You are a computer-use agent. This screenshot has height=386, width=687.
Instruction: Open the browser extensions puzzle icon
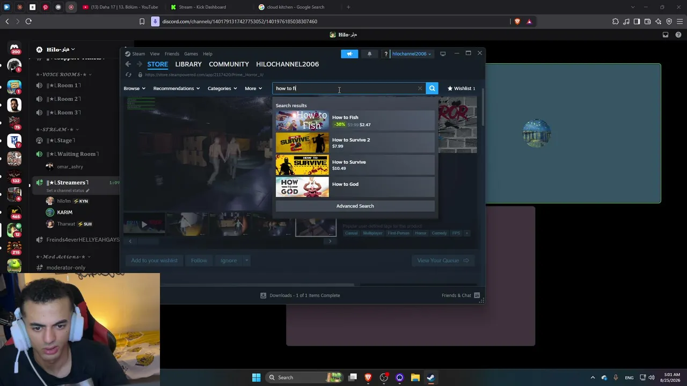click(x=615, y=21)
